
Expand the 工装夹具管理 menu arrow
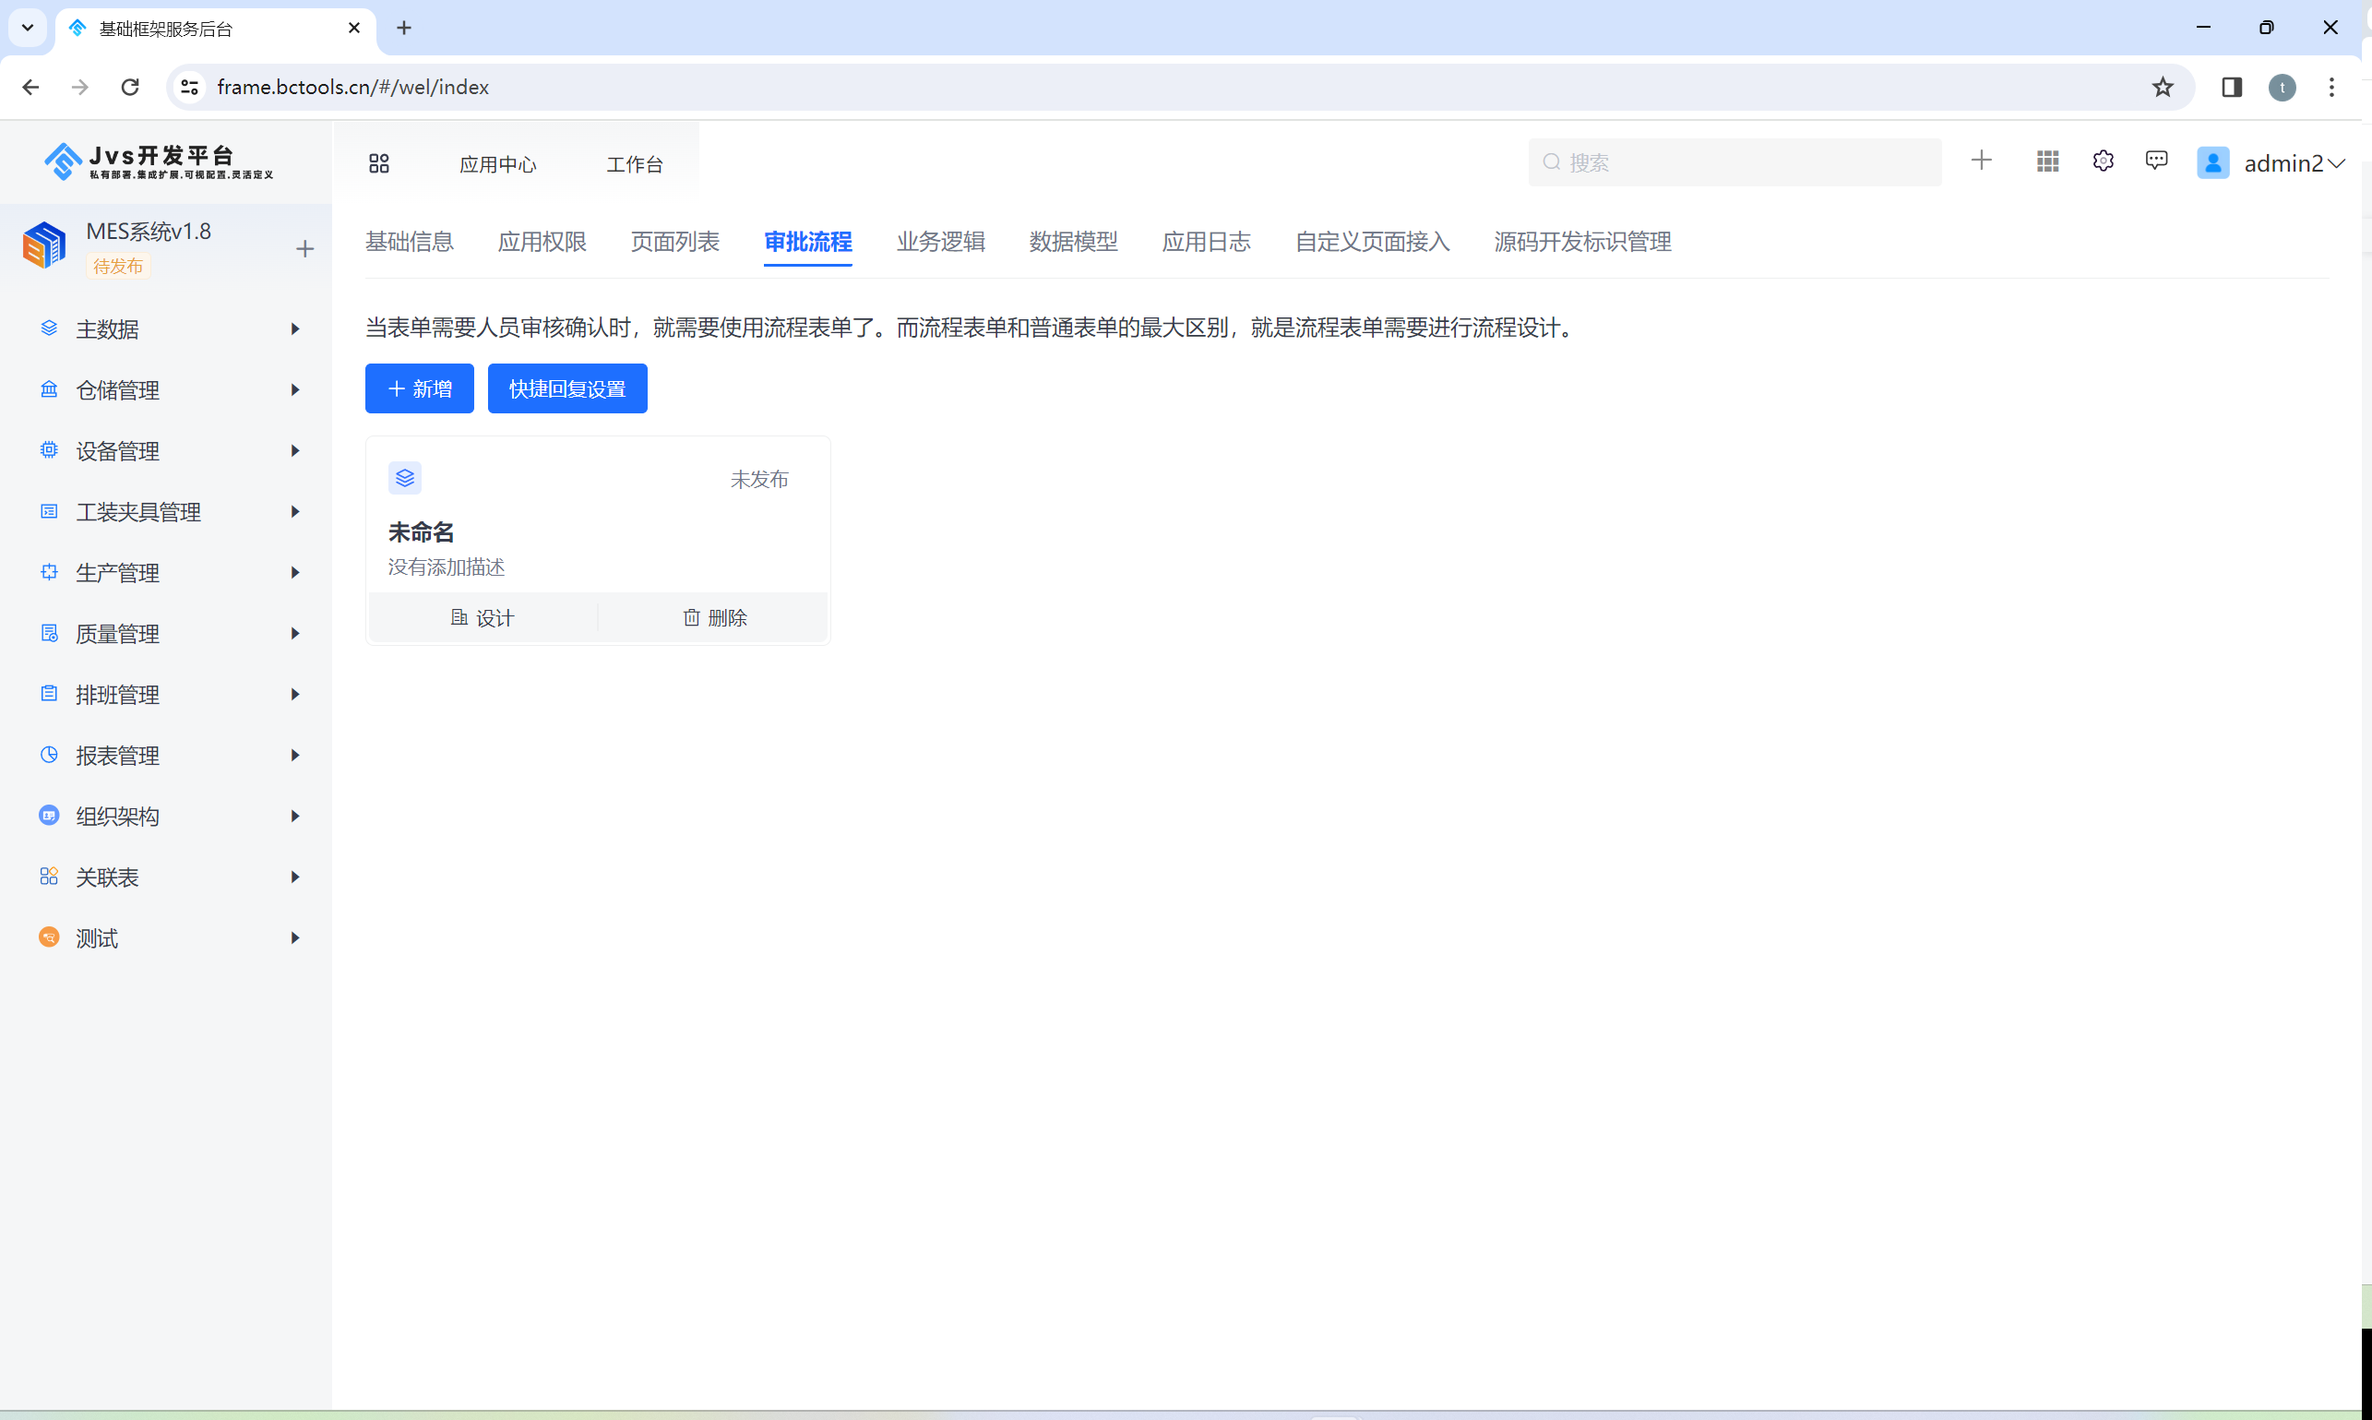(x=295, y=512)
